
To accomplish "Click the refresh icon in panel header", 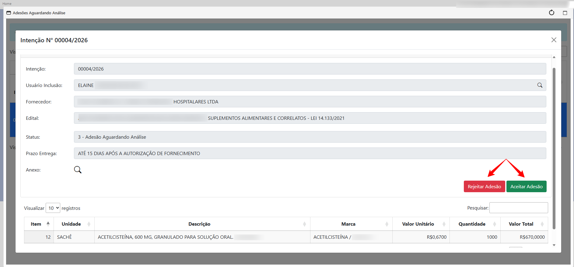I will pos(551,13).
